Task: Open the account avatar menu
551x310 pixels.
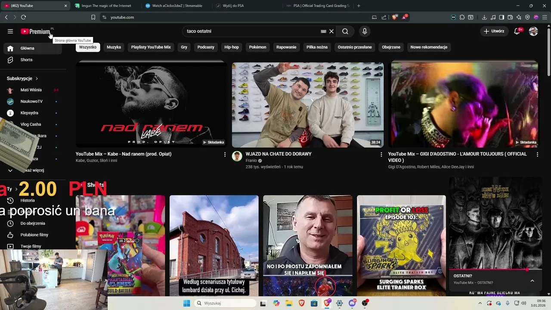Action: [533, 31]
